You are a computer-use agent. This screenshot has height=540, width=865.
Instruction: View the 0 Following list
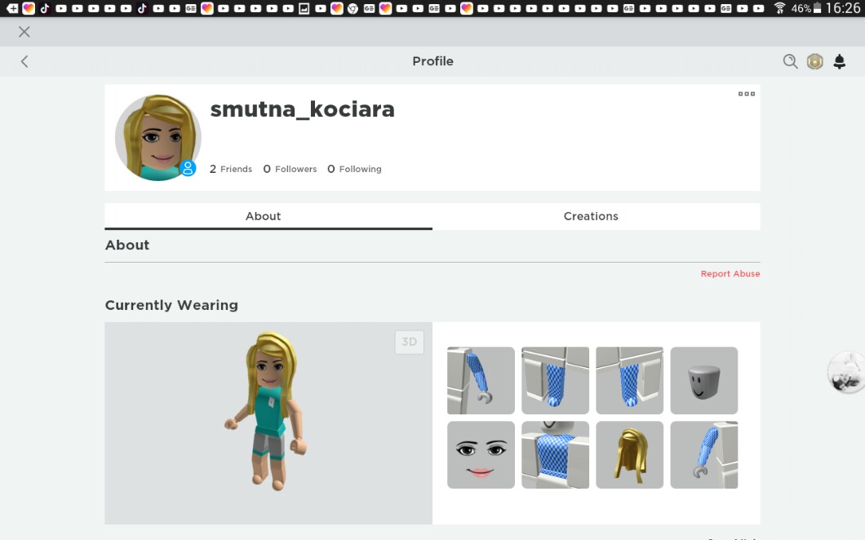354,169
